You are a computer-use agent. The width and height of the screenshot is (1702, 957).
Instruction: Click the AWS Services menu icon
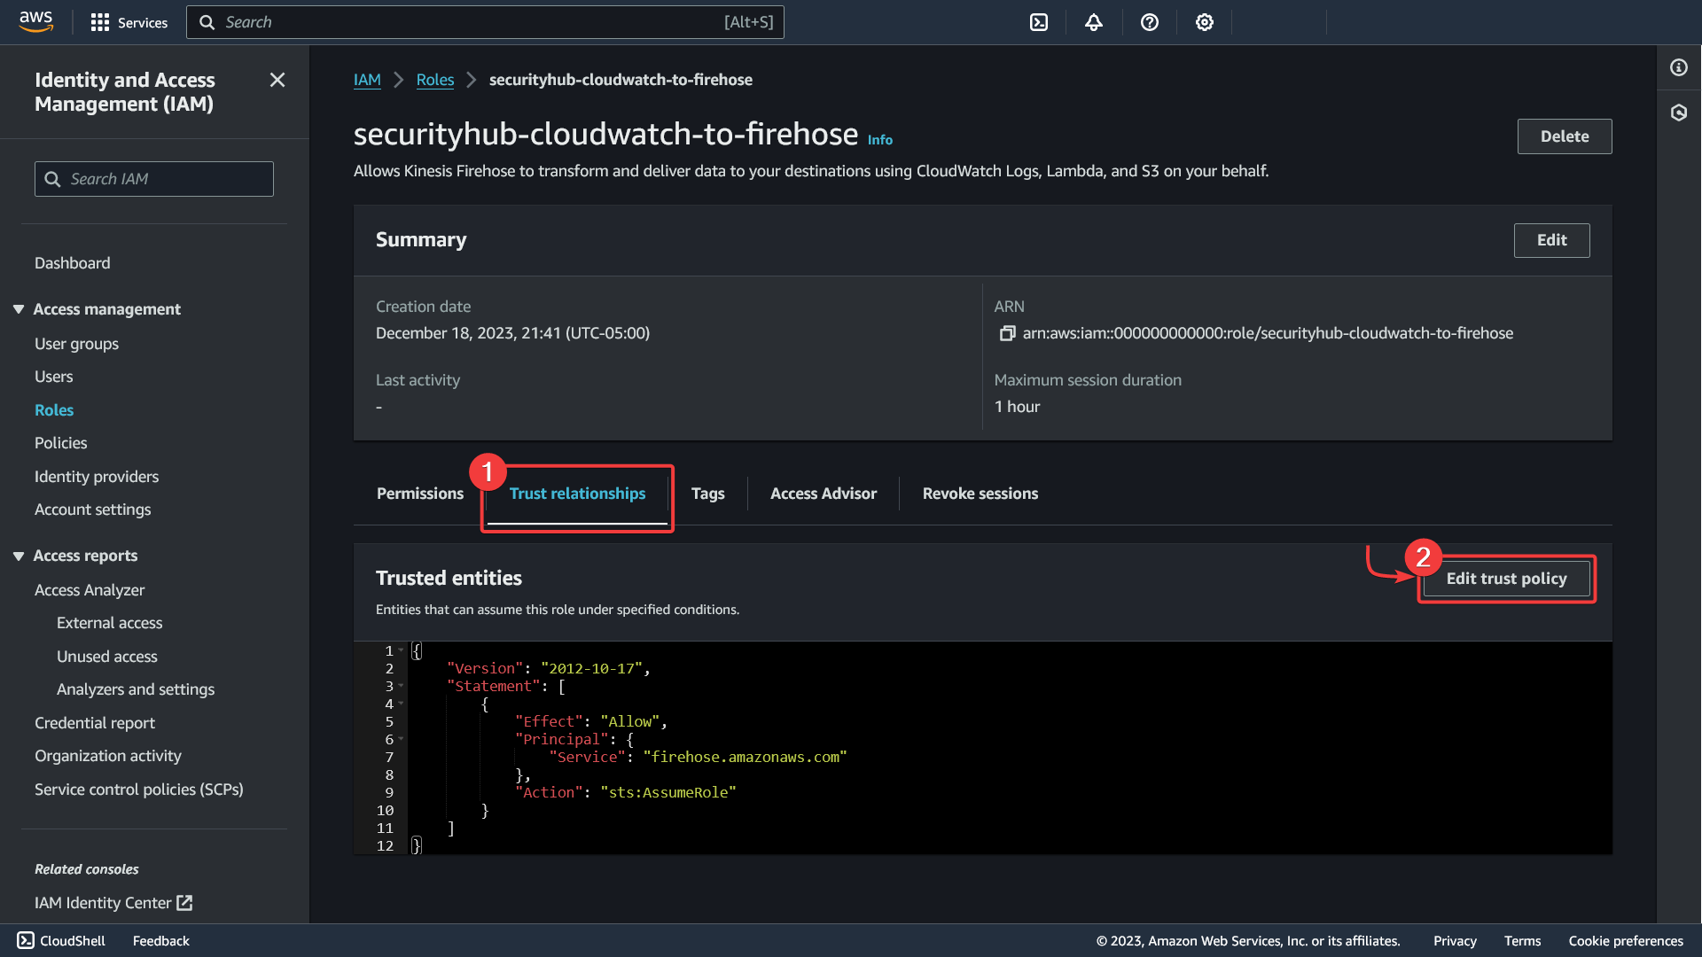pos(99,22)
